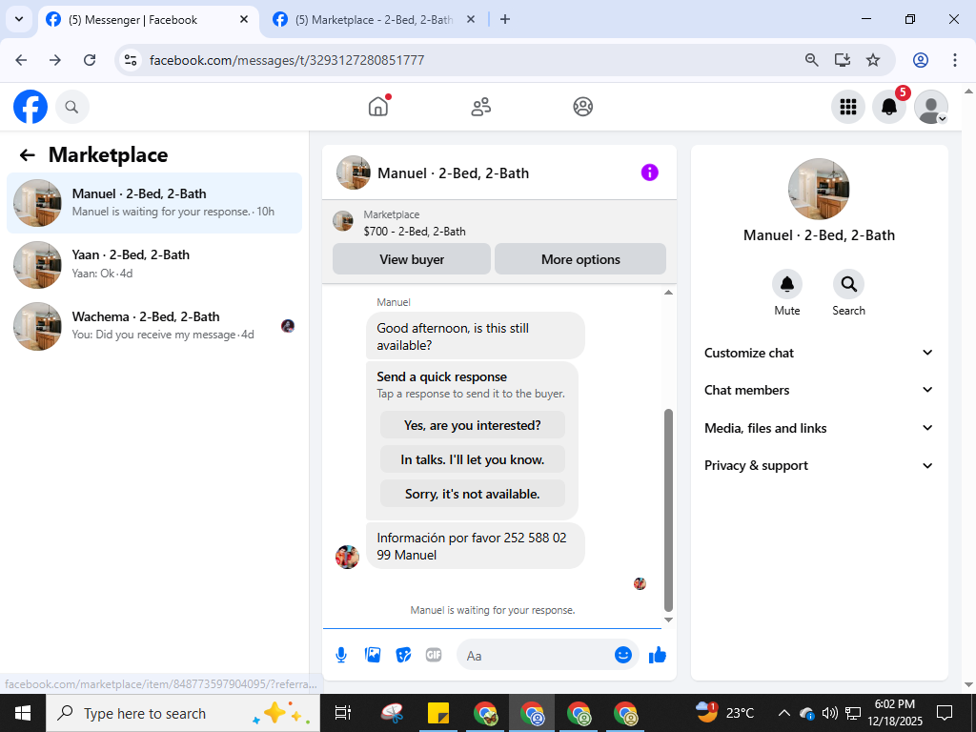The width and height of the screenshot is (976, 732).
Task: Click the browser address bar URL
Action: pos(287,60)
